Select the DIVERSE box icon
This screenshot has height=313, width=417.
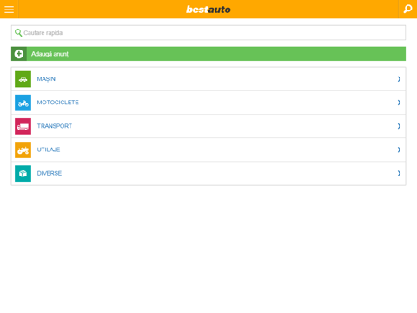[23, 174]
